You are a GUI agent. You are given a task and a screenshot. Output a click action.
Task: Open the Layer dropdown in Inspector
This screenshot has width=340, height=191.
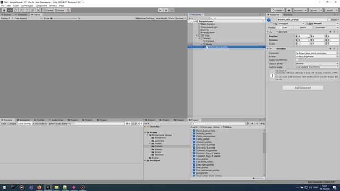click(326, 23)
